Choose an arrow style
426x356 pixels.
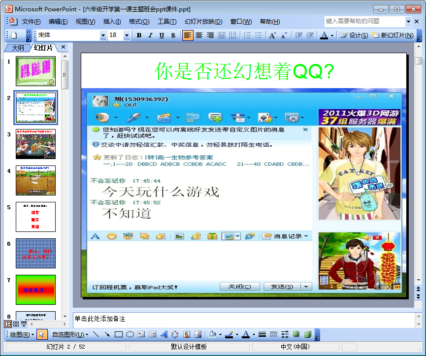pyautogui.click(x=285, y=334)
